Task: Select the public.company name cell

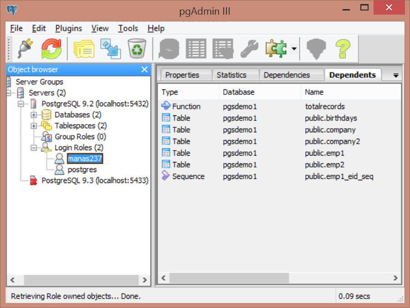Action: pos(330,130)
